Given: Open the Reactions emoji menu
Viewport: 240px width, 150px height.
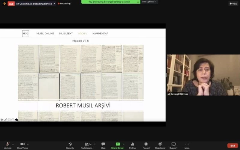Looking at the screenshot, I should pos(160,145).
